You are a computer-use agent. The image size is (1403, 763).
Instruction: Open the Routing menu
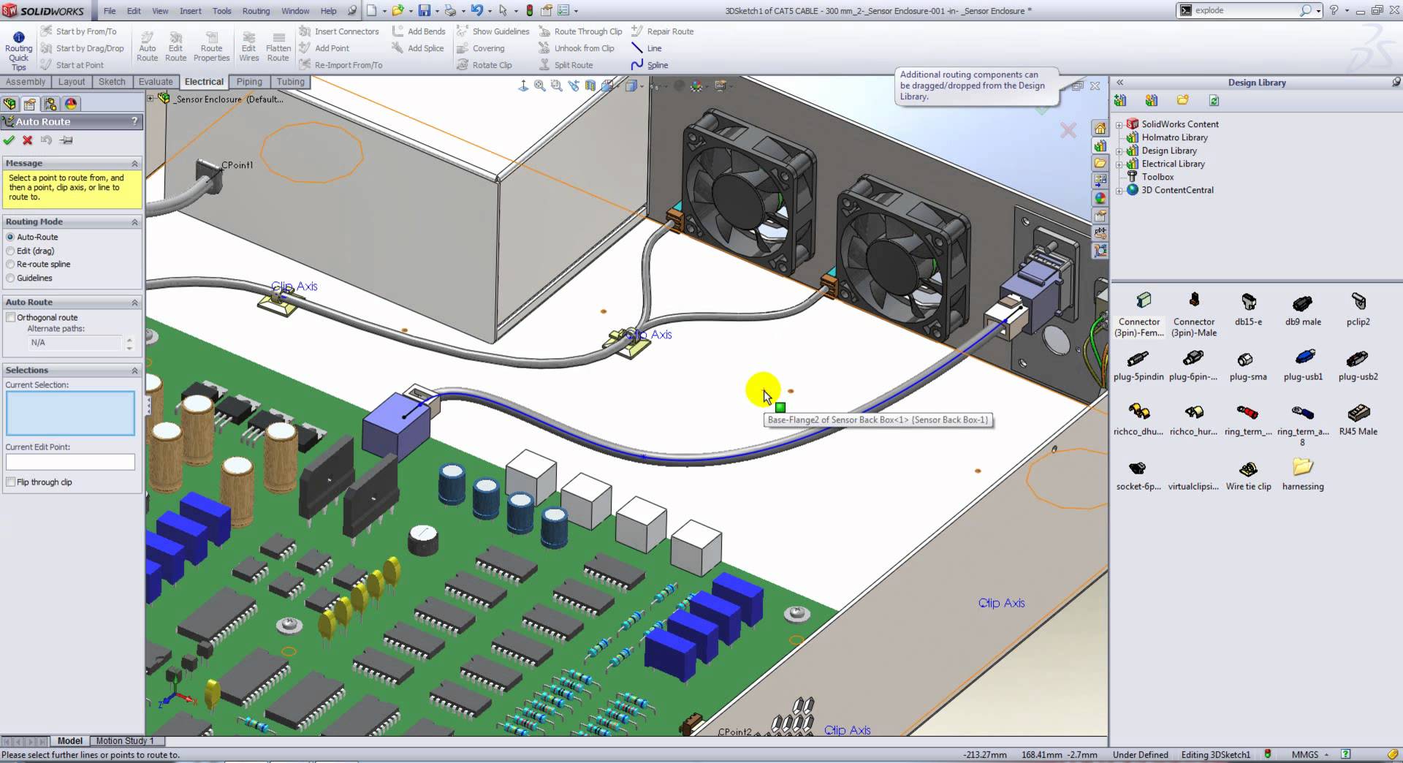point(256,11)
